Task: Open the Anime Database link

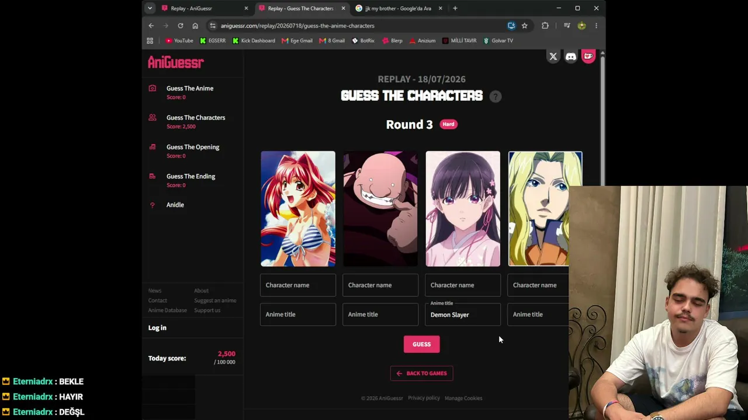Action: (167, 310)
